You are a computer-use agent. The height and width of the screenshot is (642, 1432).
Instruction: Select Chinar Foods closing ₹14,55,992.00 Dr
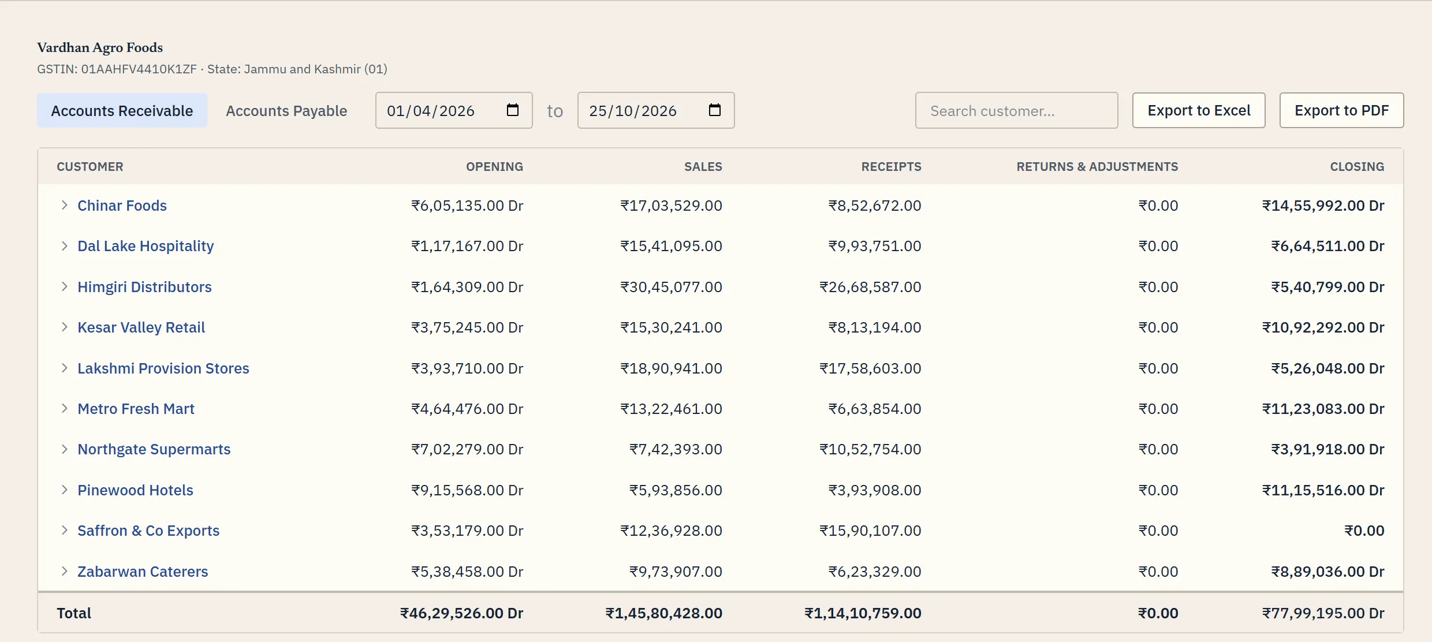1323,206
